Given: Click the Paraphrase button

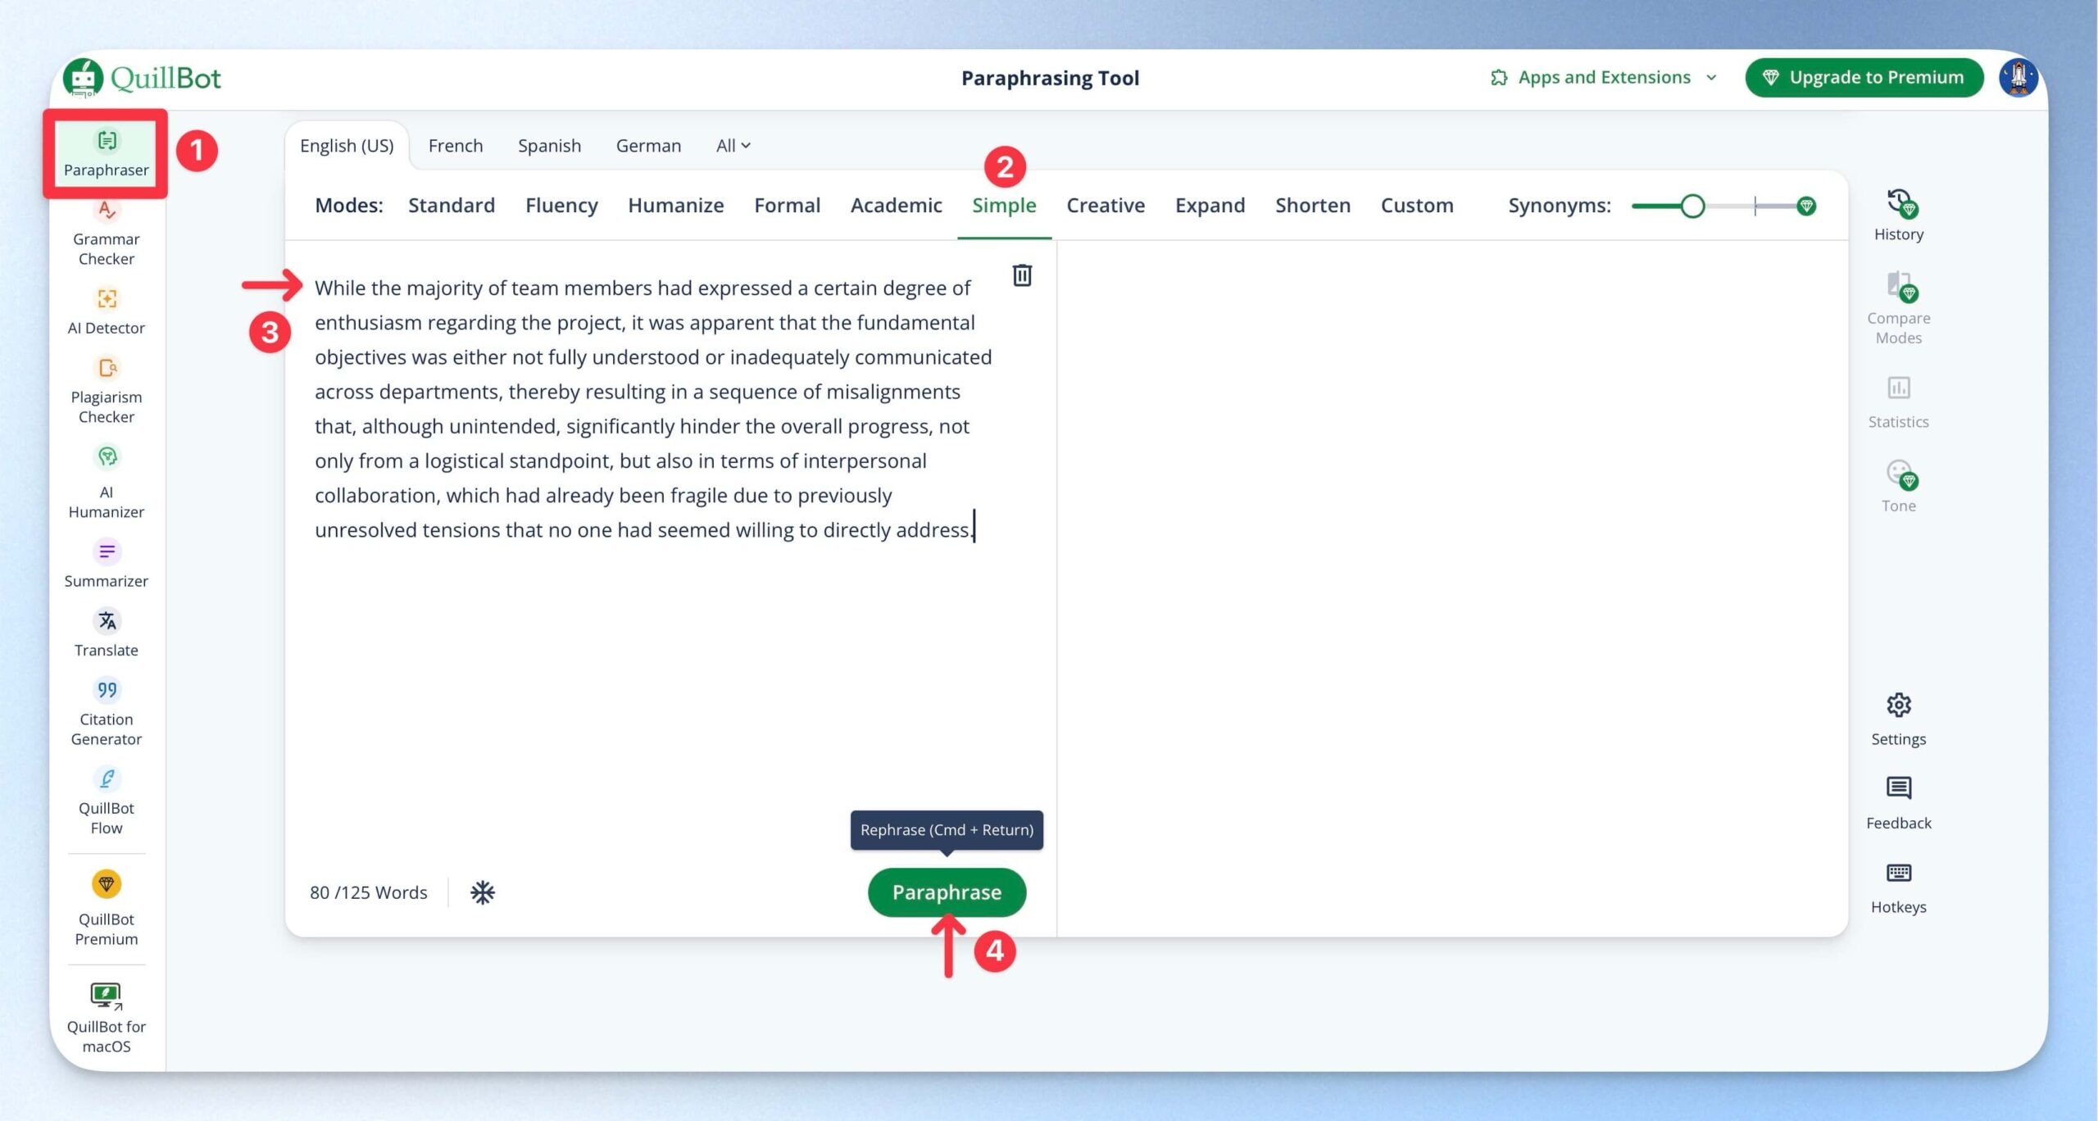Looking at the screenshot, I should coord(947,892).
